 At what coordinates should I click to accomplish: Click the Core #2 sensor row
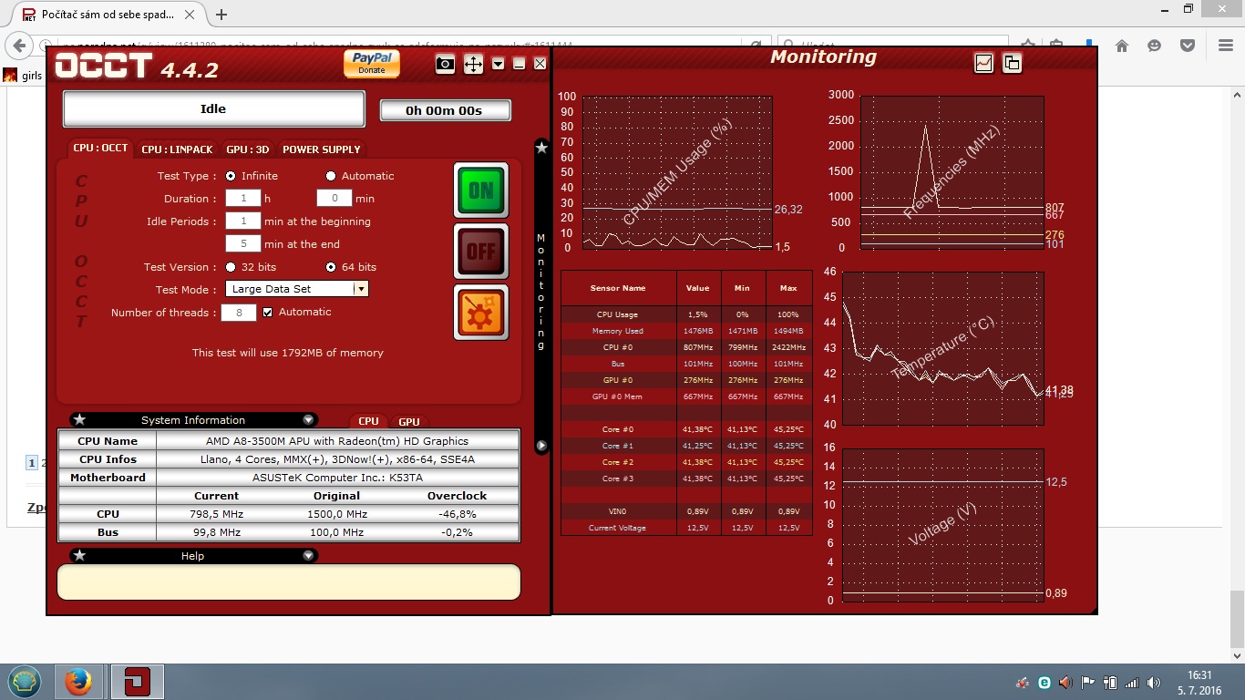point(686,462)
